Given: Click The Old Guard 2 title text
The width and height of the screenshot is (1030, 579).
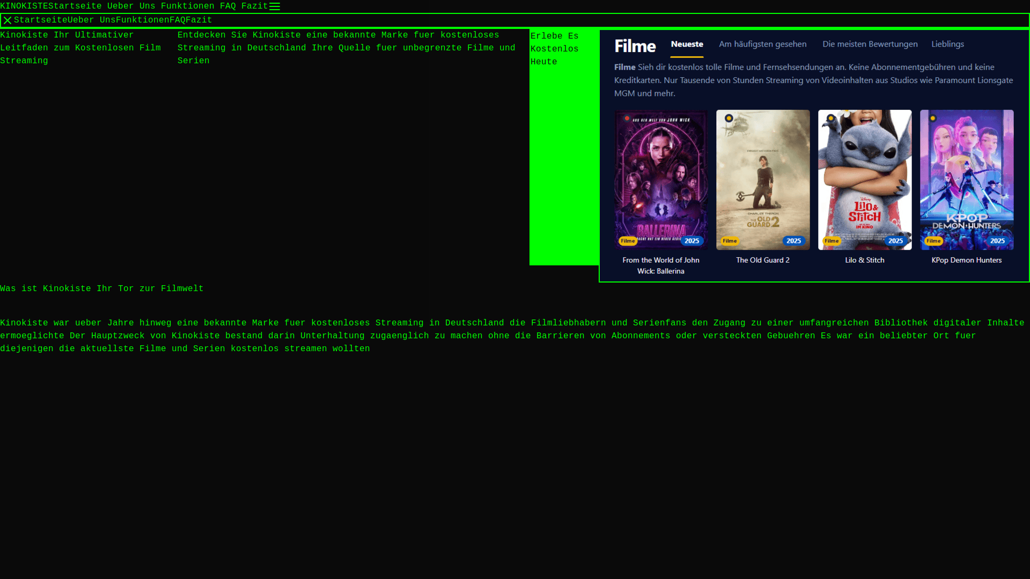Looking at the screenshot, I should click(763, 260).
